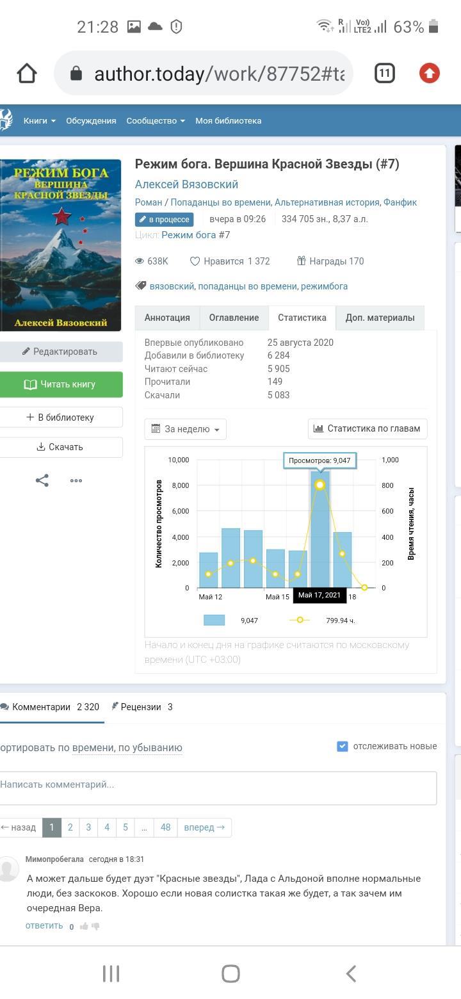Screen dimensions: 461x999
Task: Expand the За неделю period dropdown
Action: coord(186,429)
